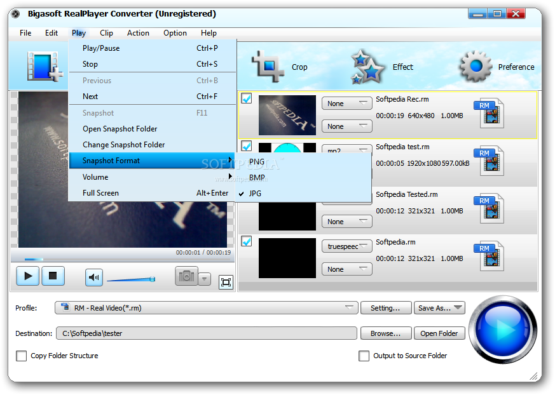Click the RM profile icon in Profile box
This screenshot has height=395, width=555.
(65, 307)
